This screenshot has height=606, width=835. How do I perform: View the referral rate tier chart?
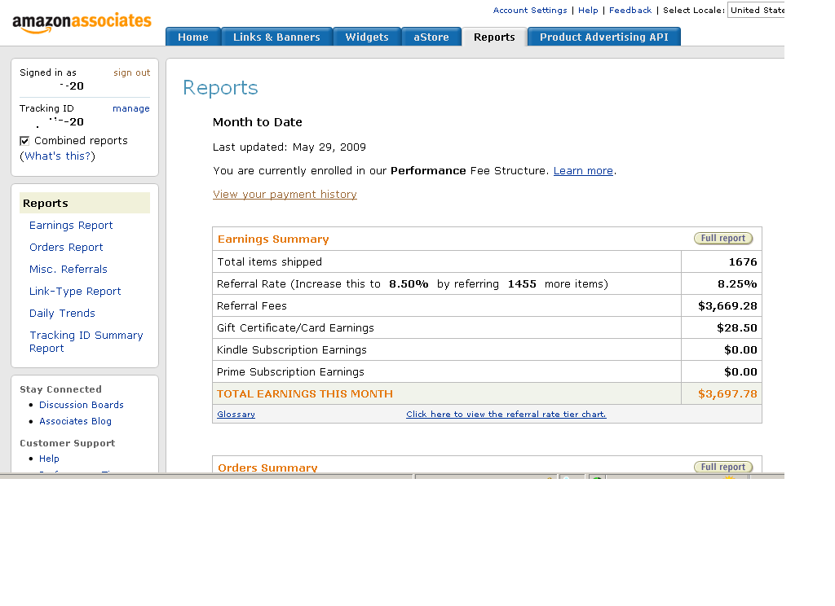(x=506, y=414)
